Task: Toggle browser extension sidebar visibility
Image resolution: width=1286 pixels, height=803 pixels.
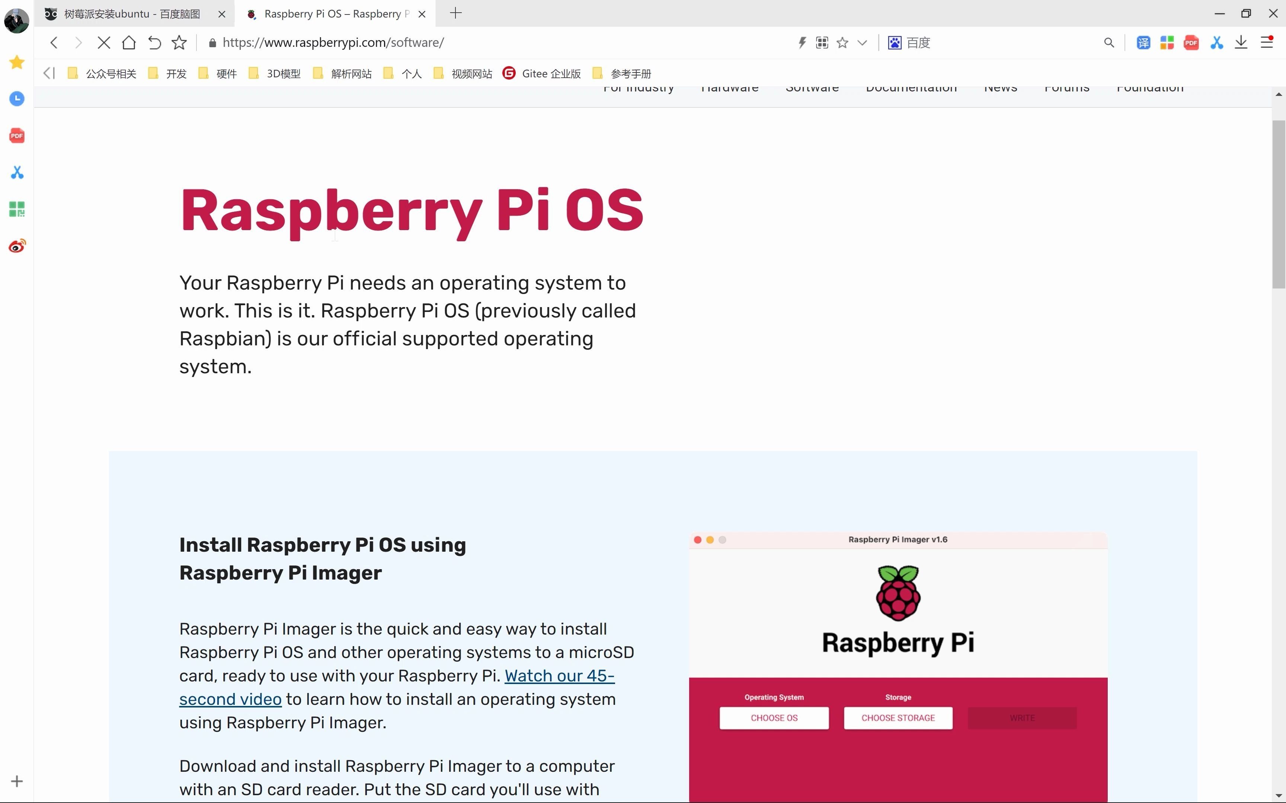Action: click(x=48, y=73)
